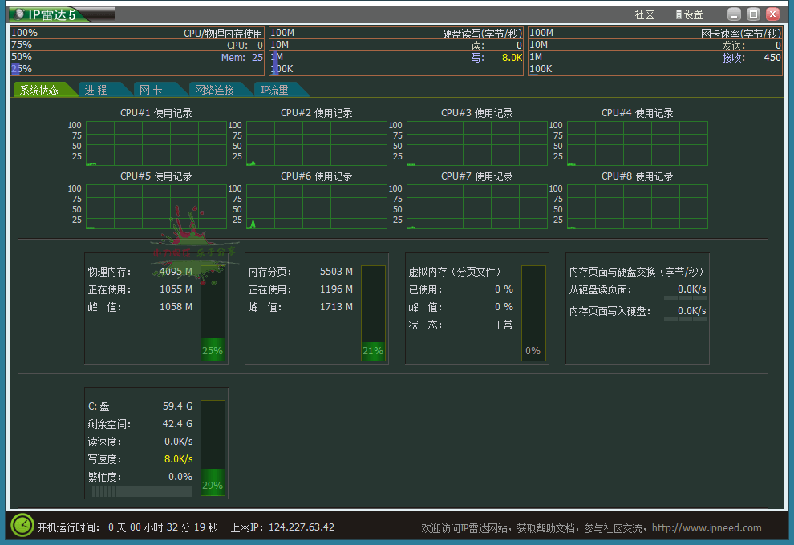Image resolution: width=794 pixels, height=545 pixels.
Task: Open the 社区 community menu
Action: (644, 14)
